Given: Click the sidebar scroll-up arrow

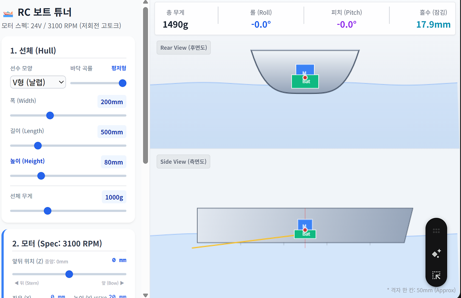Looking at the screenshot, I should 145,2.
